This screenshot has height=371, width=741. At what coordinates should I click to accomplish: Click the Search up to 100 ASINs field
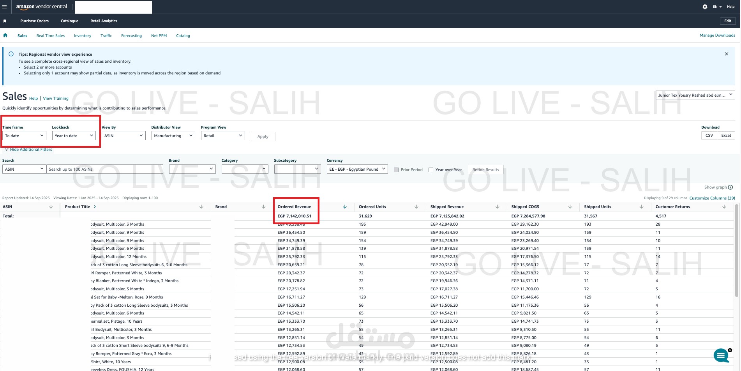click(105, 169)
